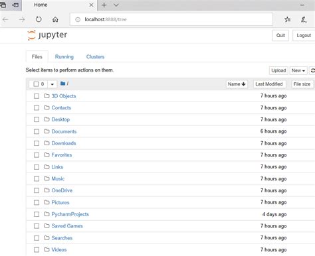This screenshot has height=256, width=315.
Task: Click the localhost address bar field
Action: (x=171, y=19)
